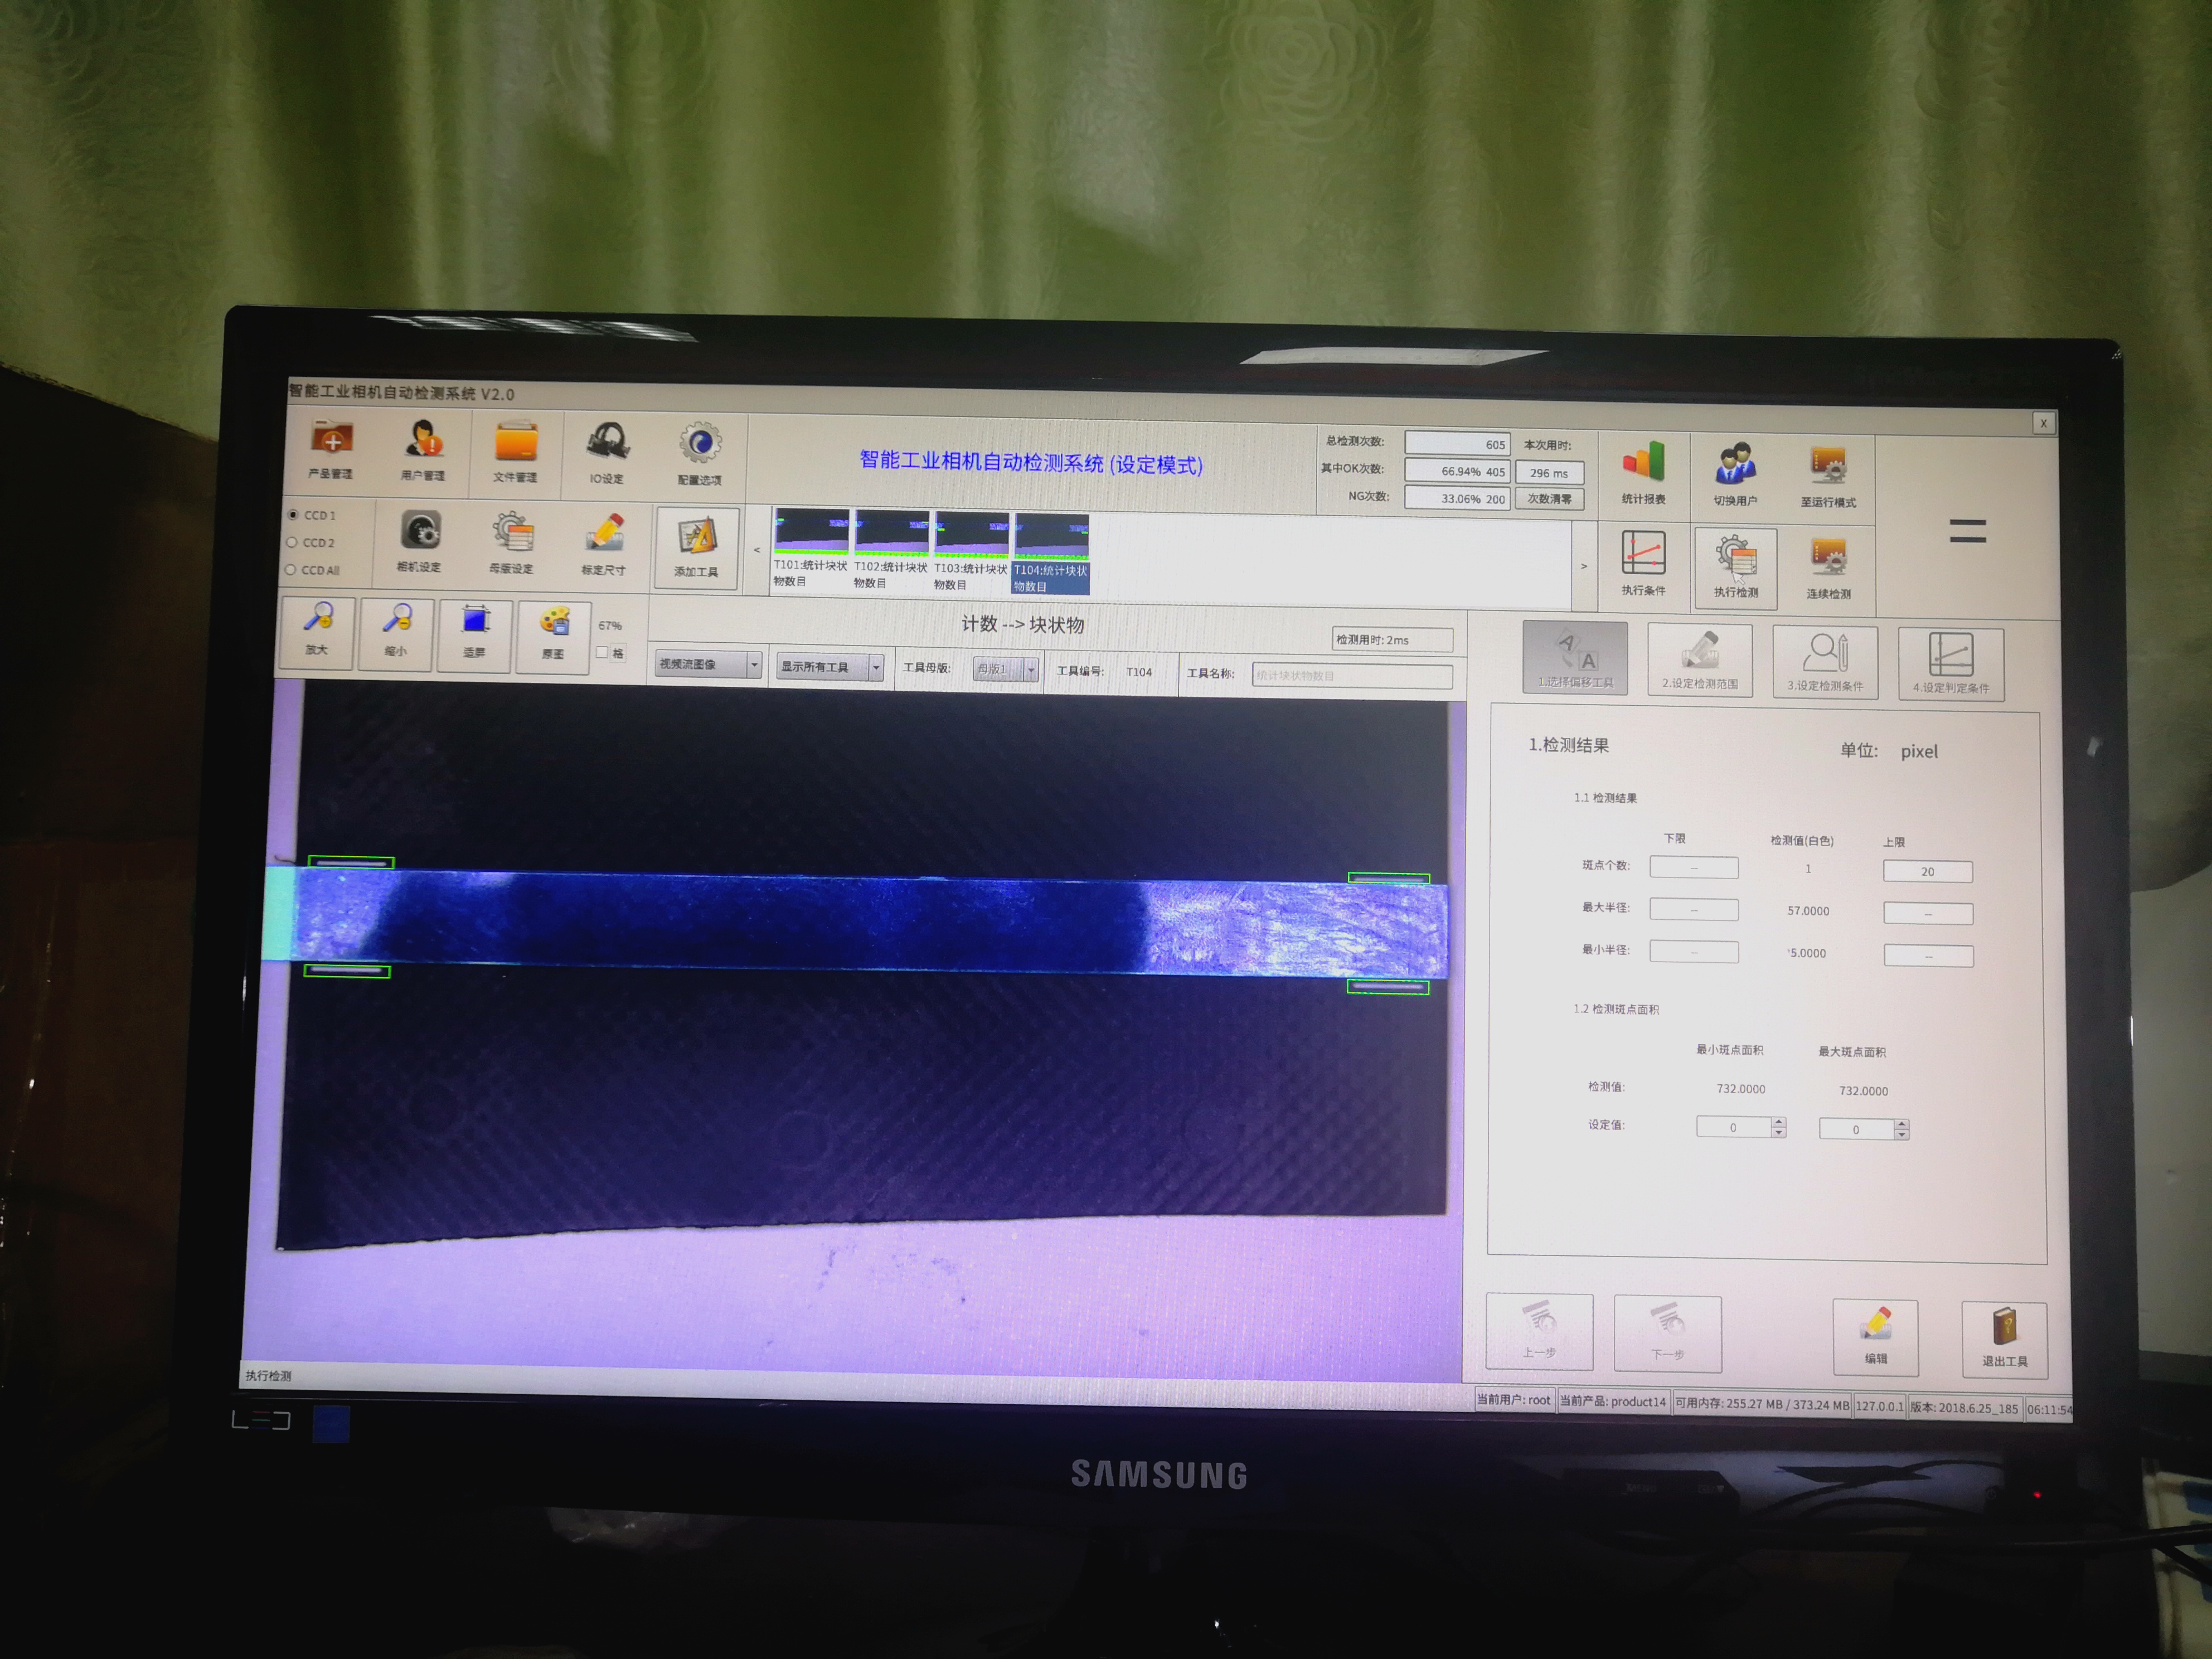This screenshot has height=1659, width=2212.
Task: Switch to 2.设定检测范围 step tab
Action: (1699, 659)
